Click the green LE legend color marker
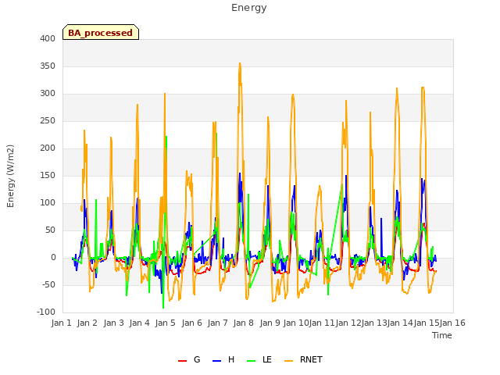 coord(252,361)
